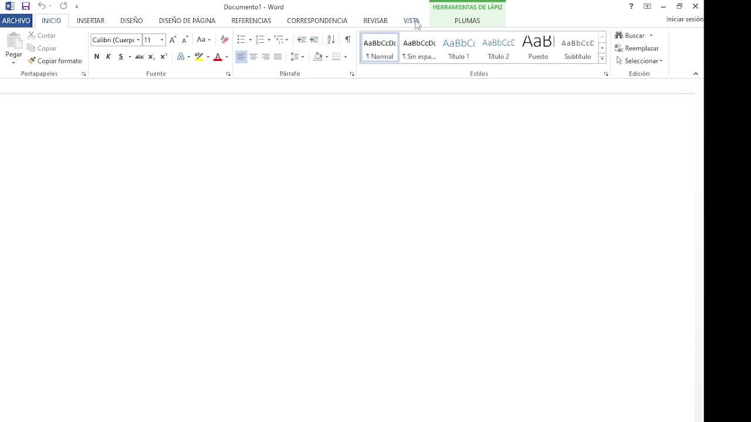Click the bullet list icon
The height and width of the screenshot is (422, 751).
[241, 40]
